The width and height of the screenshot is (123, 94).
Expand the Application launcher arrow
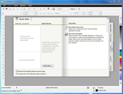tap(51, 9)
